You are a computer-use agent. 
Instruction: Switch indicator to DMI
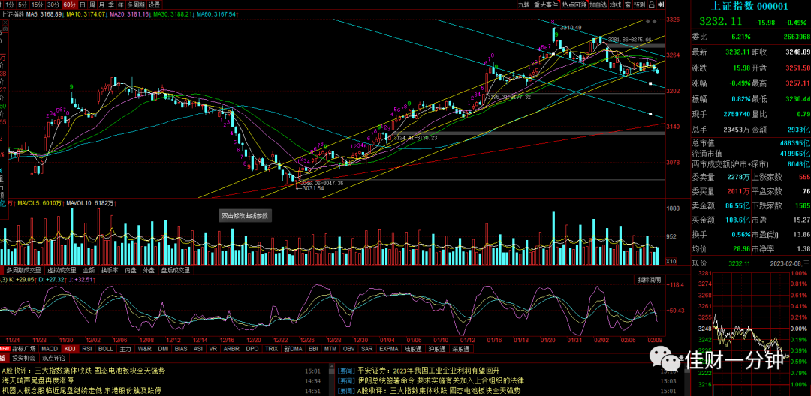(x=164, y=349)
